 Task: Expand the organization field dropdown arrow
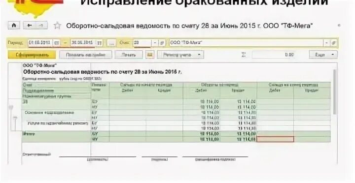click(x=327, y=43)
